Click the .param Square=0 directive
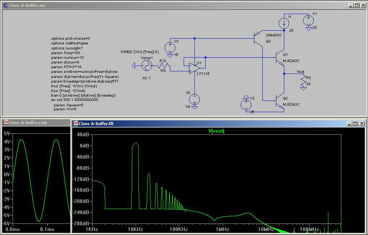This screenshot has width=368, height=235. 68,105
